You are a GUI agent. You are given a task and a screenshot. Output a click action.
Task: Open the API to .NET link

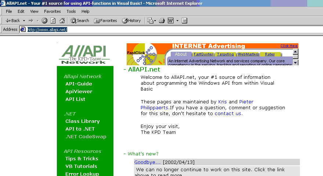(80, 129)
